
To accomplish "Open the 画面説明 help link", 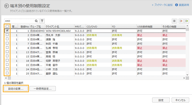I will [x=184, y=5].
